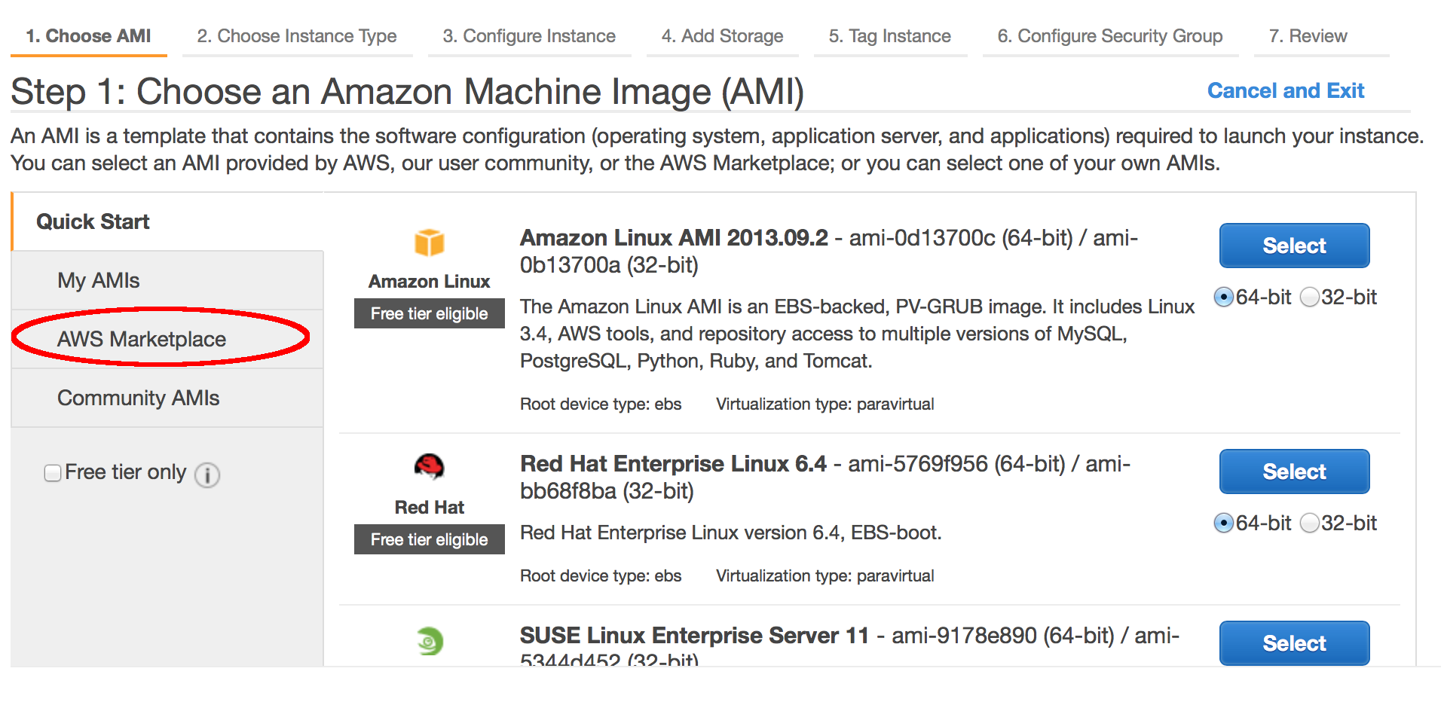Jump to step 2 Choose Instance Type

[297, 36]
